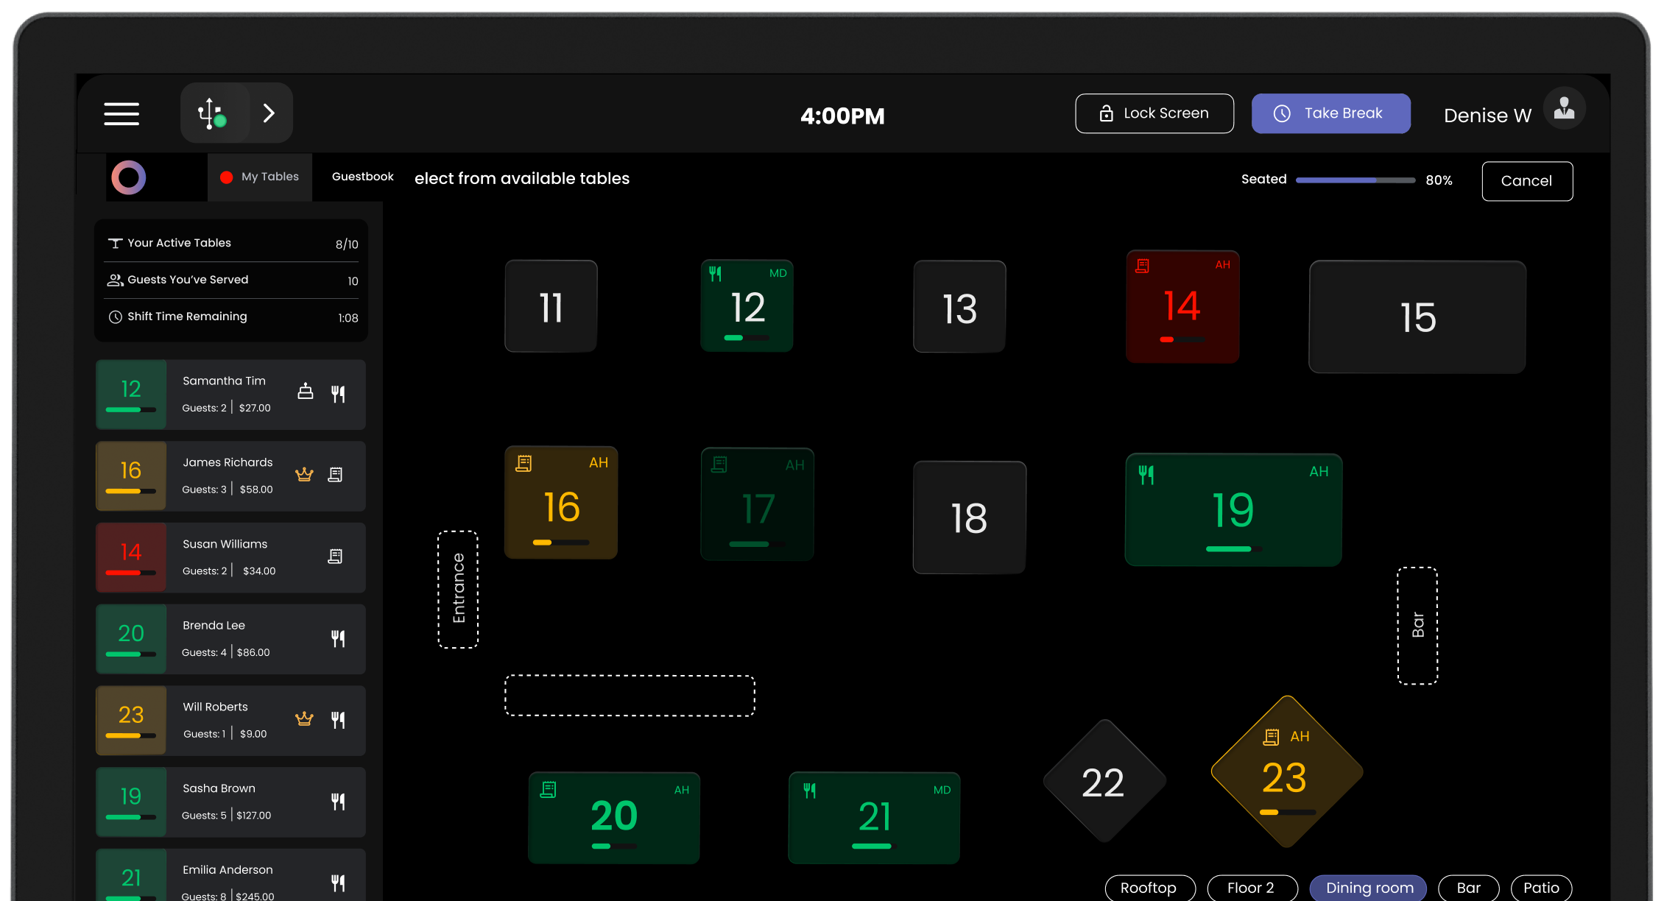1664x901 pixels.
Task: Click the Cancel button
Action: 1526,181
